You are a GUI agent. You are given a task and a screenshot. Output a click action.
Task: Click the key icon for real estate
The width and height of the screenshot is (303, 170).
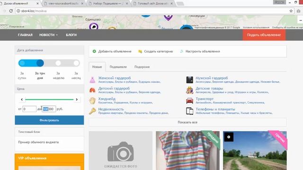(92, 111)
